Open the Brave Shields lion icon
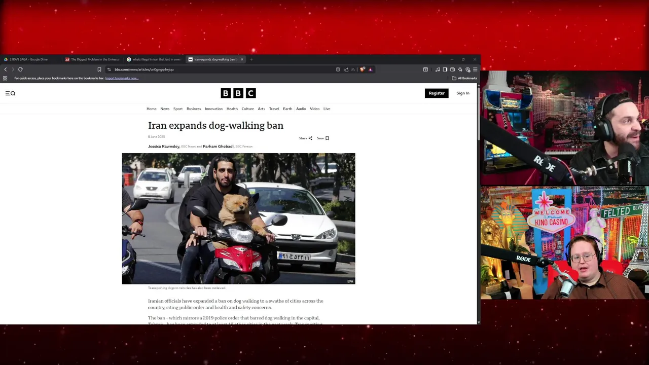This screenshot has width=649, height=365. [x=362, y=69]
